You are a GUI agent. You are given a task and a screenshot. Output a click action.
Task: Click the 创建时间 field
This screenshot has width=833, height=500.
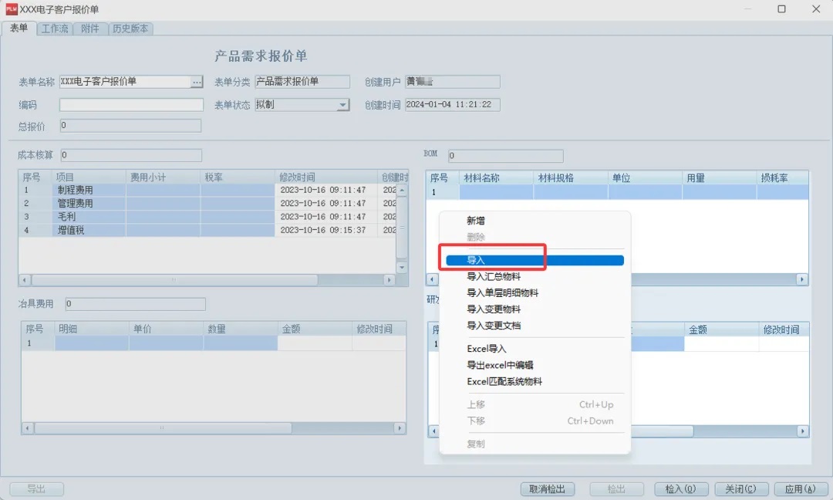click(x=453, y=105)
